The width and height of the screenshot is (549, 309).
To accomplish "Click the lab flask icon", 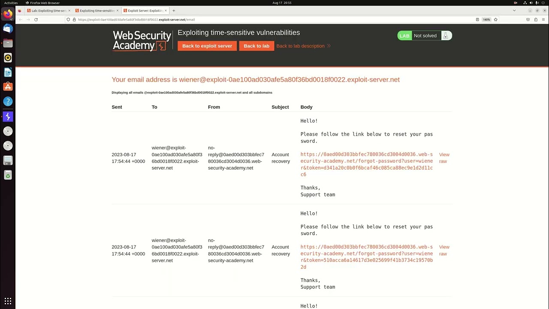I will coord(446,36).
